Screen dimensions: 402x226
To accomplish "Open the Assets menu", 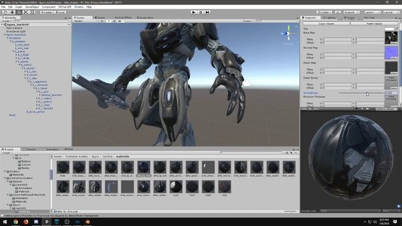I will tap(19, 7).
